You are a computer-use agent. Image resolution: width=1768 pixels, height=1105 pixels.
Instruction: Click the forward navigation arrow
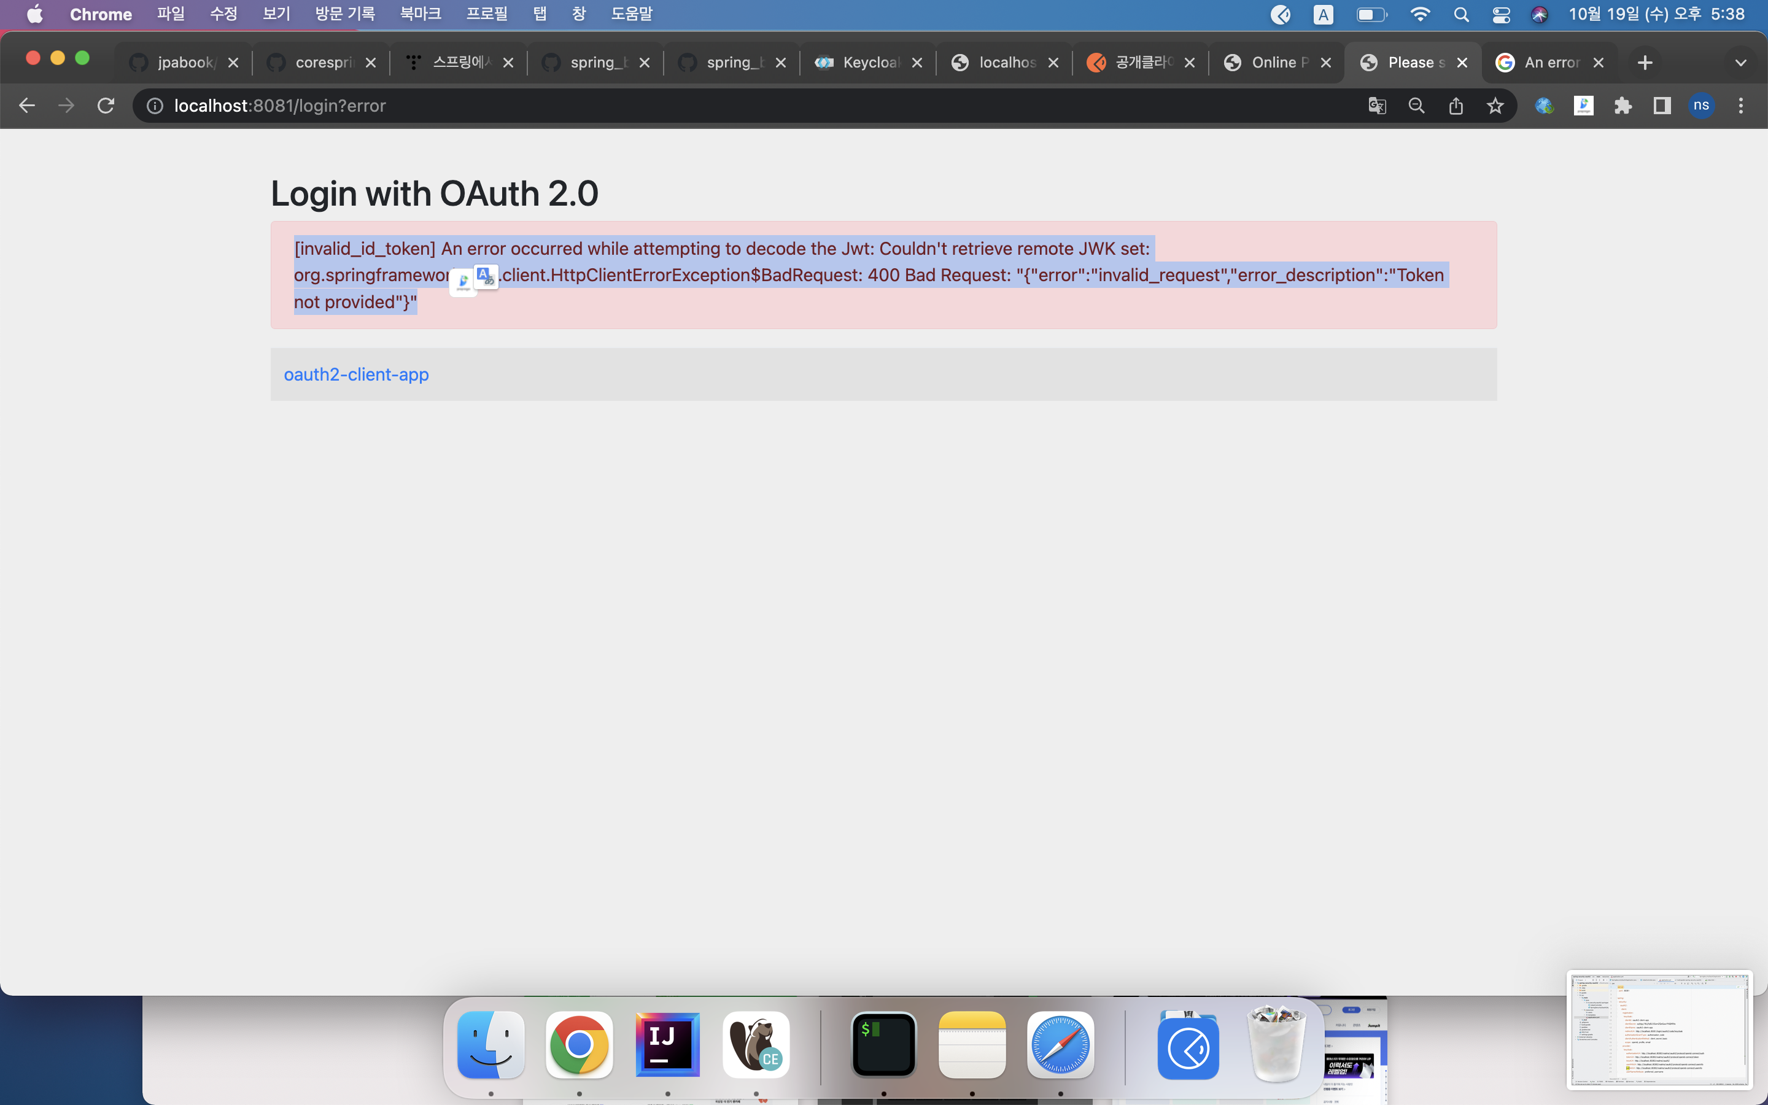(x=66, y=104)
